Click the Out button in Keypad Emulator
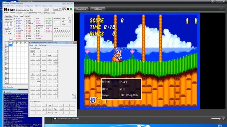This screenshot has height=127, width=227. (x=56, y=113)
